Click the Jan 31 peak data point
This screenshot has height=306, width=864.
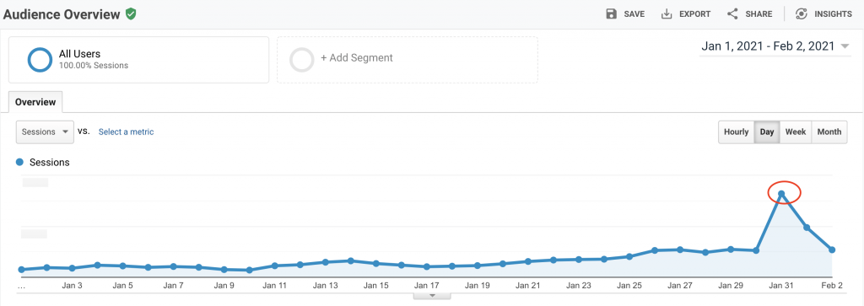tap(781, 194)
